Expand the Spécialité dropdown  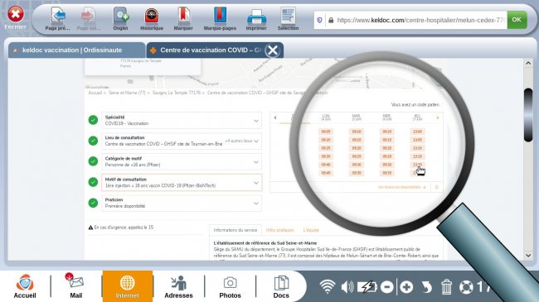coord(182,120)
